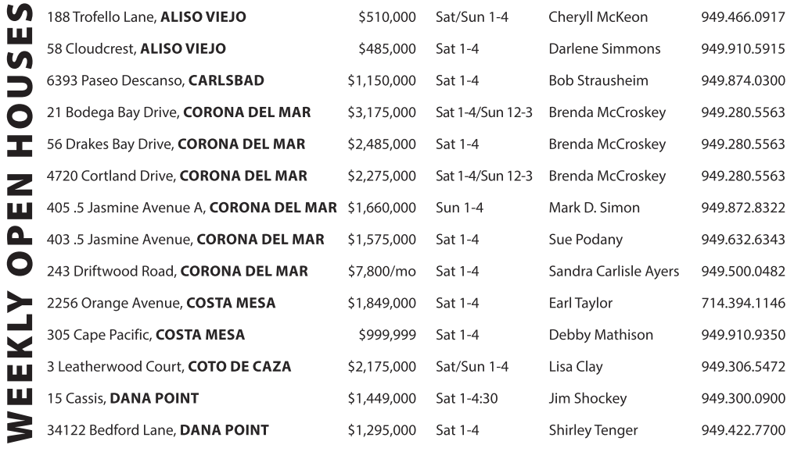Click agent name Cheryll McKeon
The image size is (794, 459).
[x=598, y=17]
